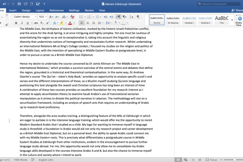Click the Sort icon
Viewport: 243px width, 162px height.
(131, 17)
